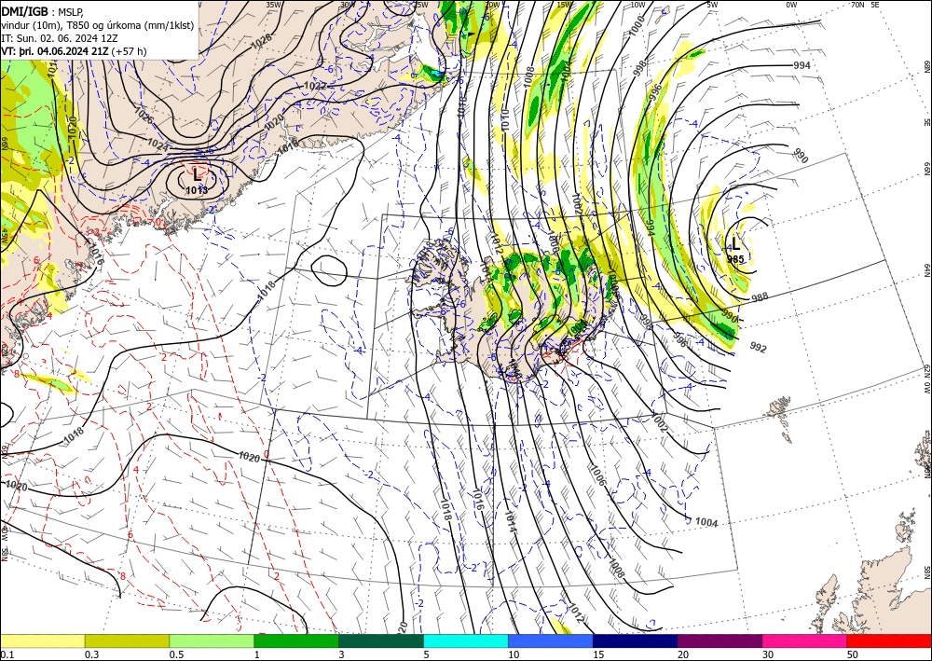Click the light green 0.5–1 mm legend swatch

(212, 640)
